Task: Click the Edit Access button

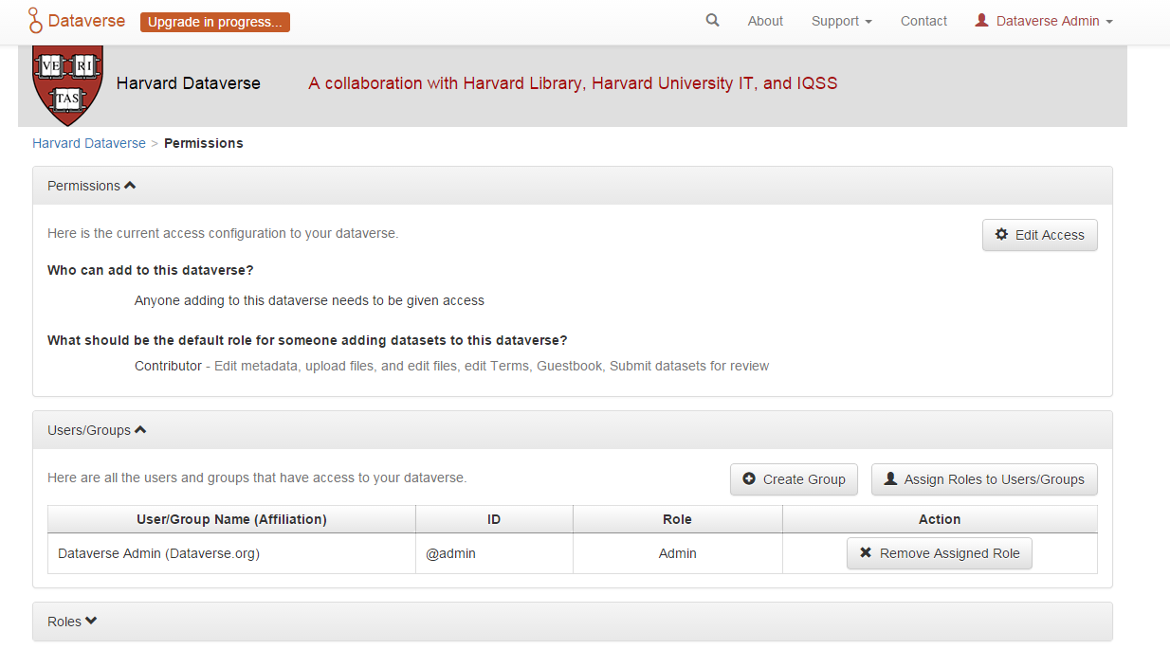Action: point(1039,234)
